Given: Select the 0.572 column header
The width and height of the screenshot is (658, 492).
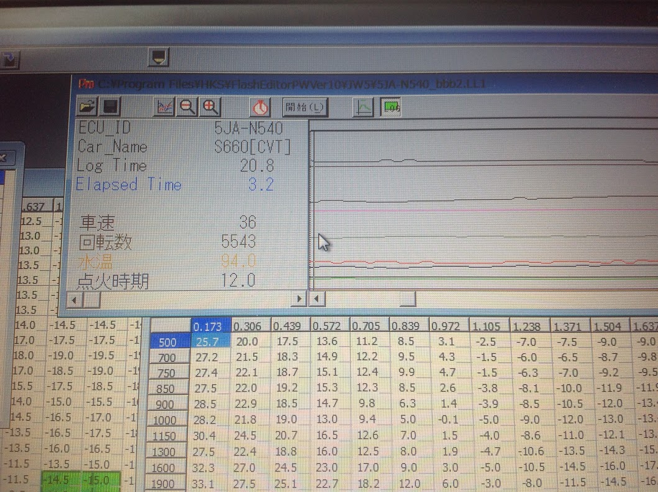Looking at the screenshot, I should [329, 326].
